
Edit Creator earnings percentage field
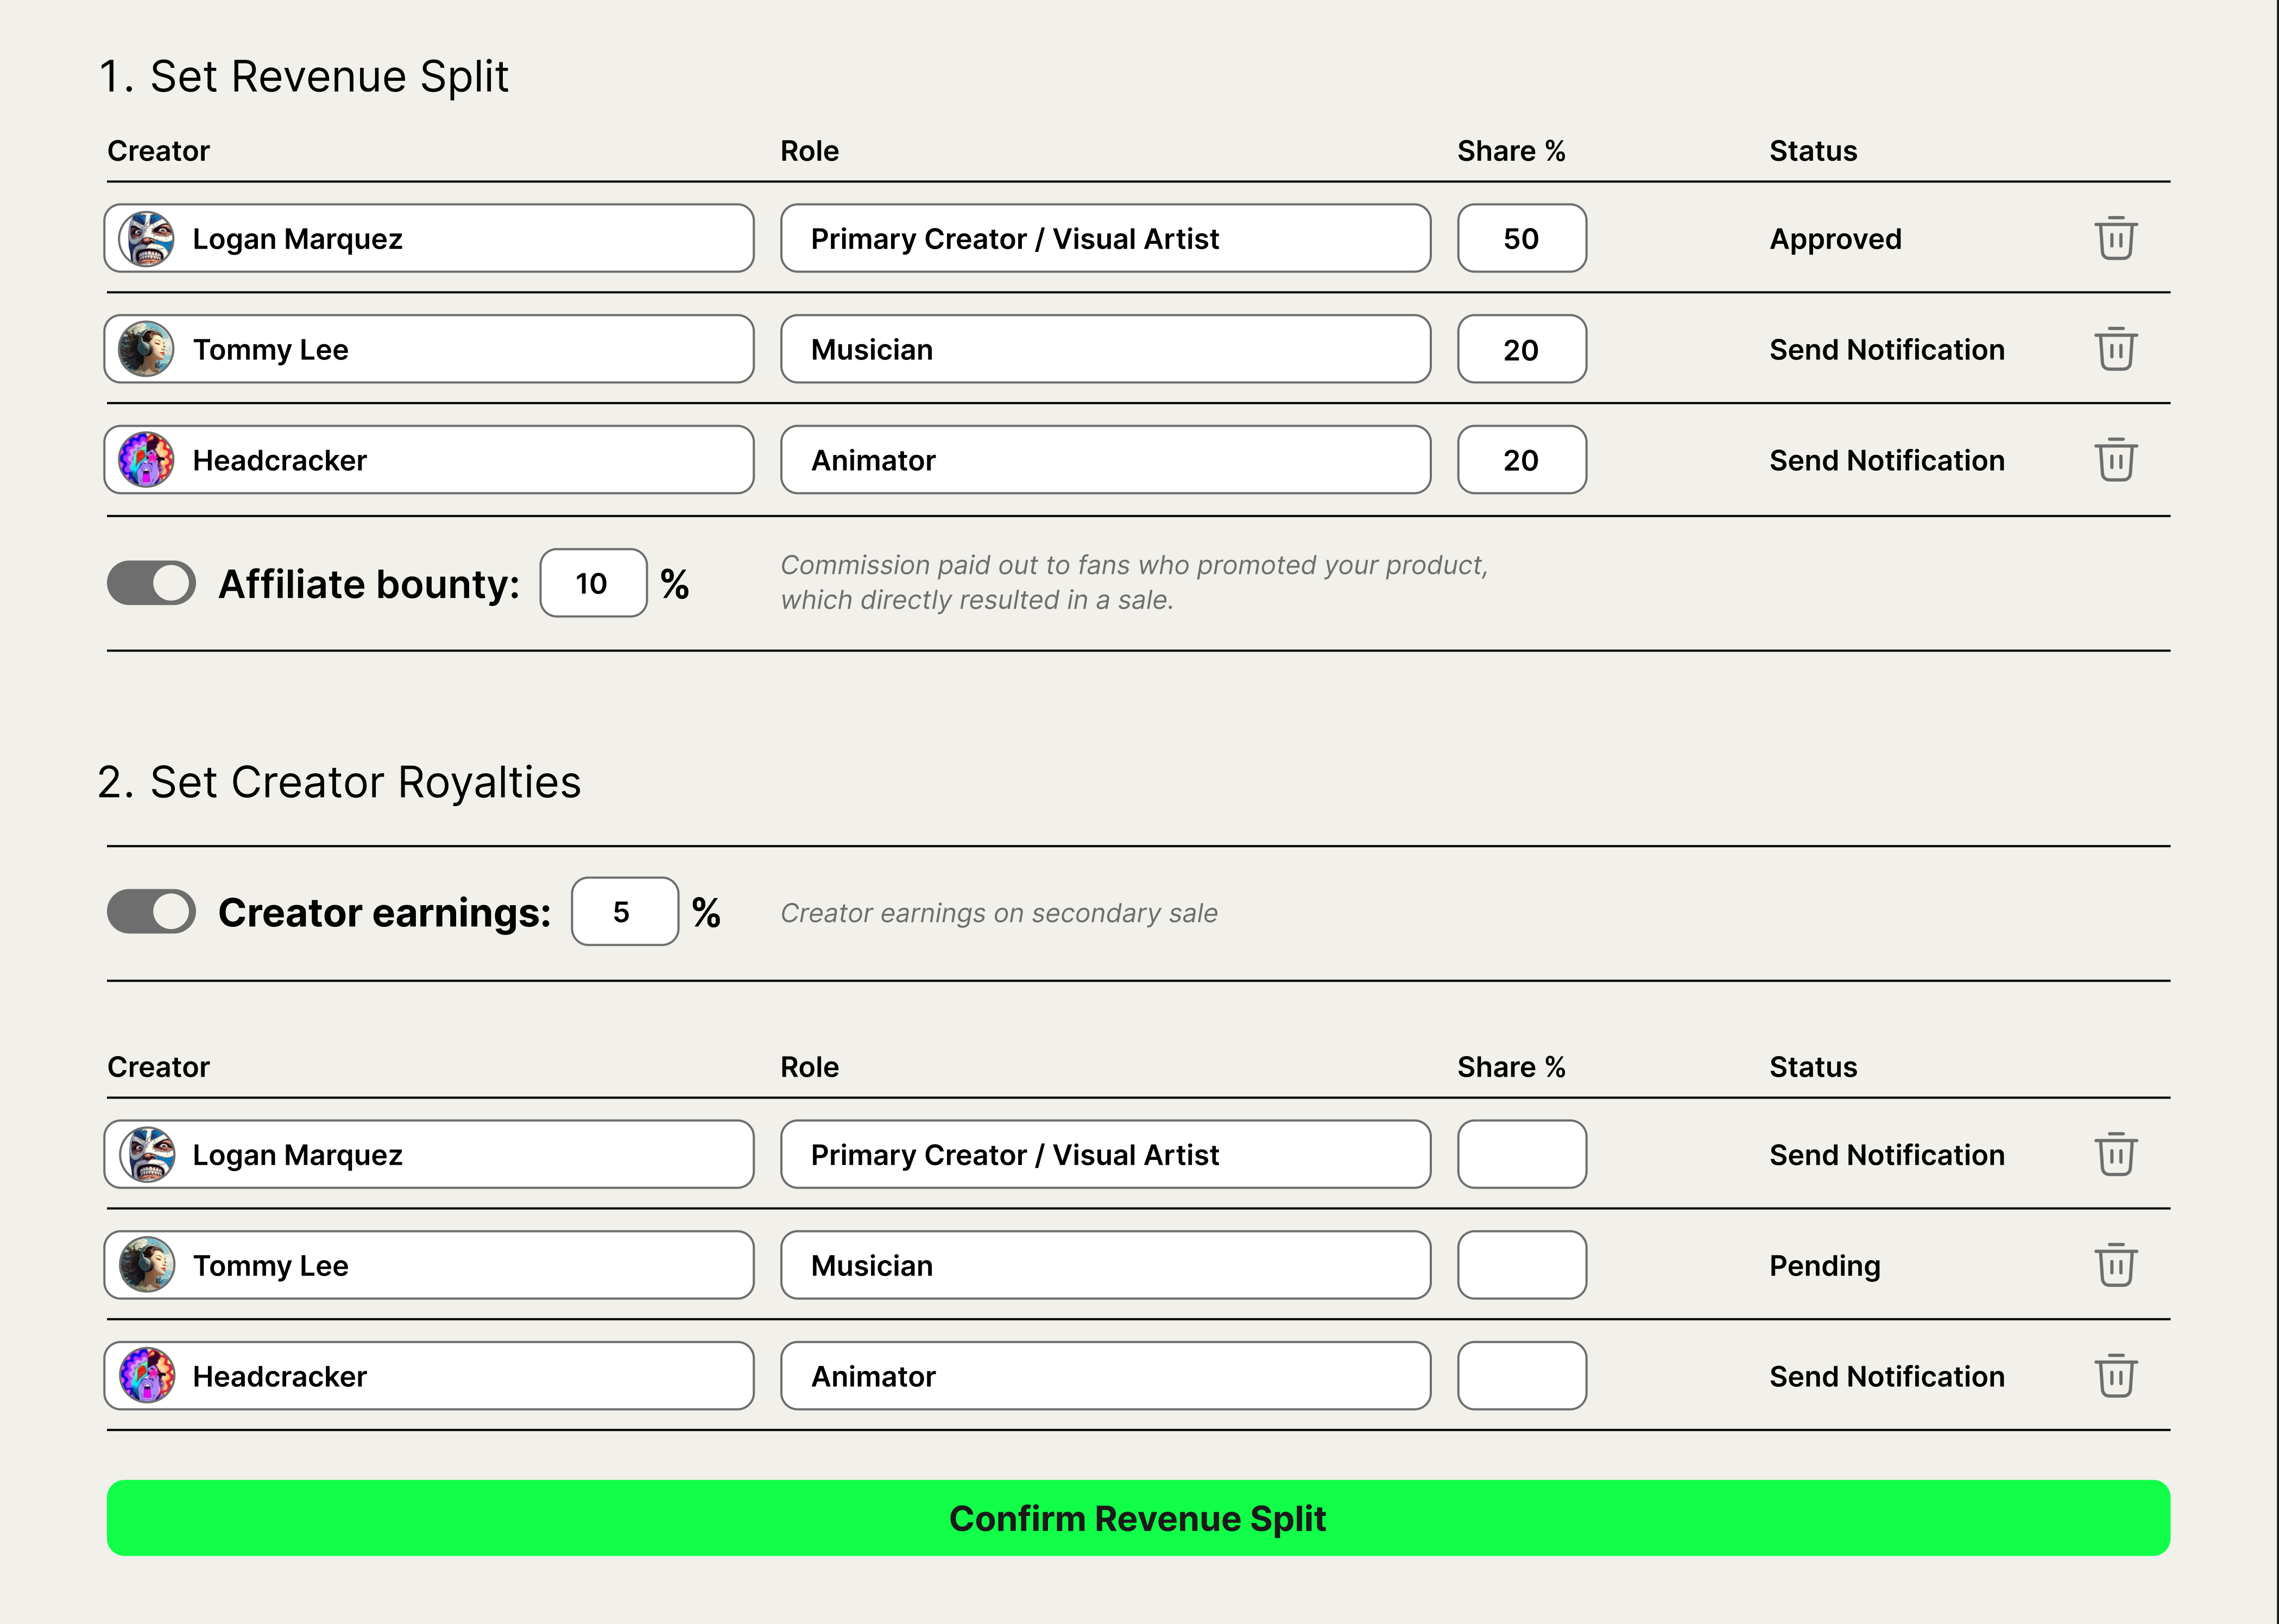tap(624, 911)
